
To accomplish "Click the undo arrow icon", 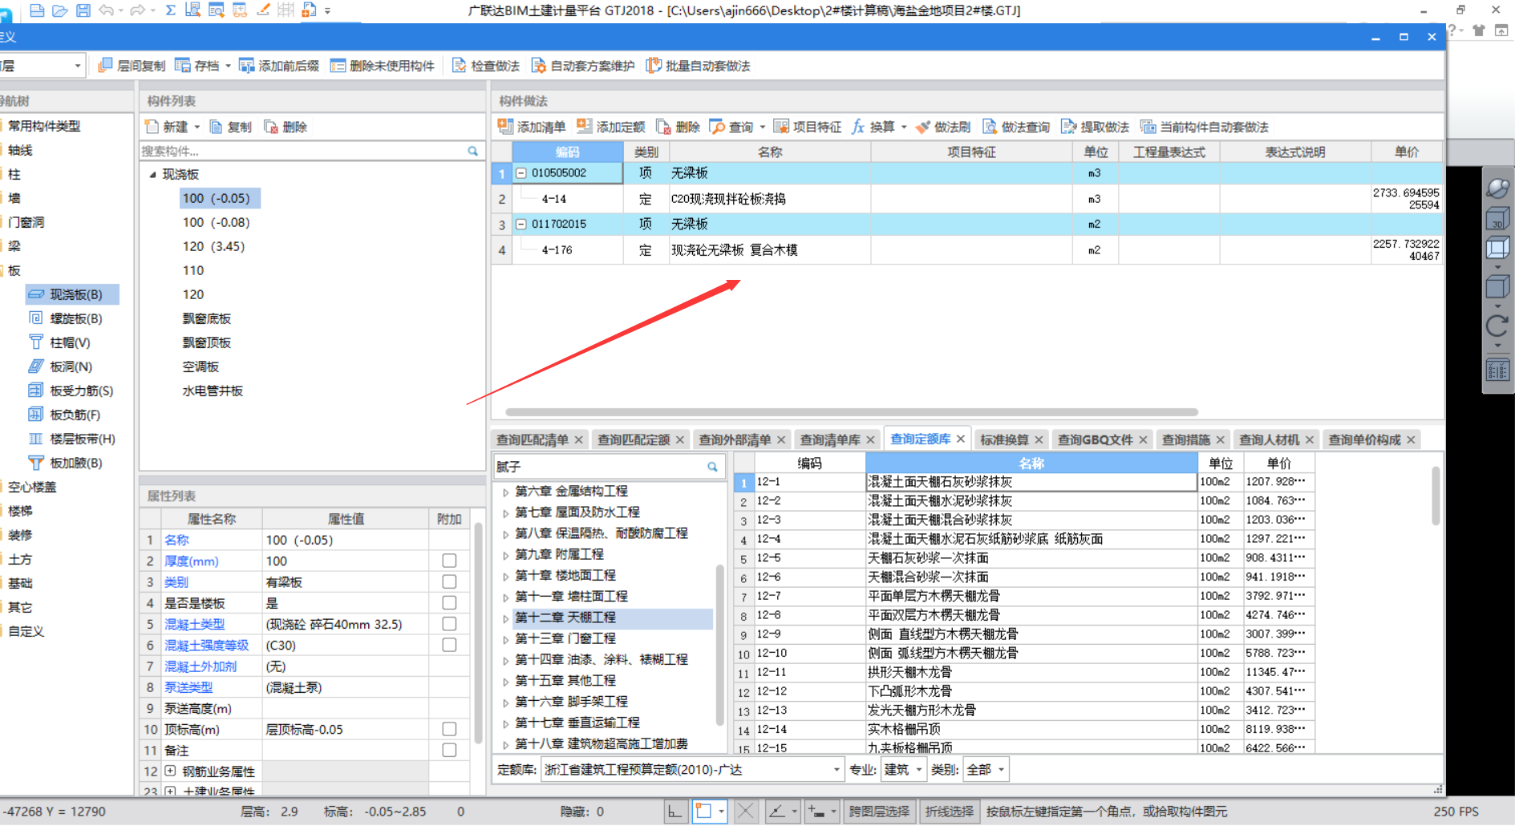I will 106,10.
